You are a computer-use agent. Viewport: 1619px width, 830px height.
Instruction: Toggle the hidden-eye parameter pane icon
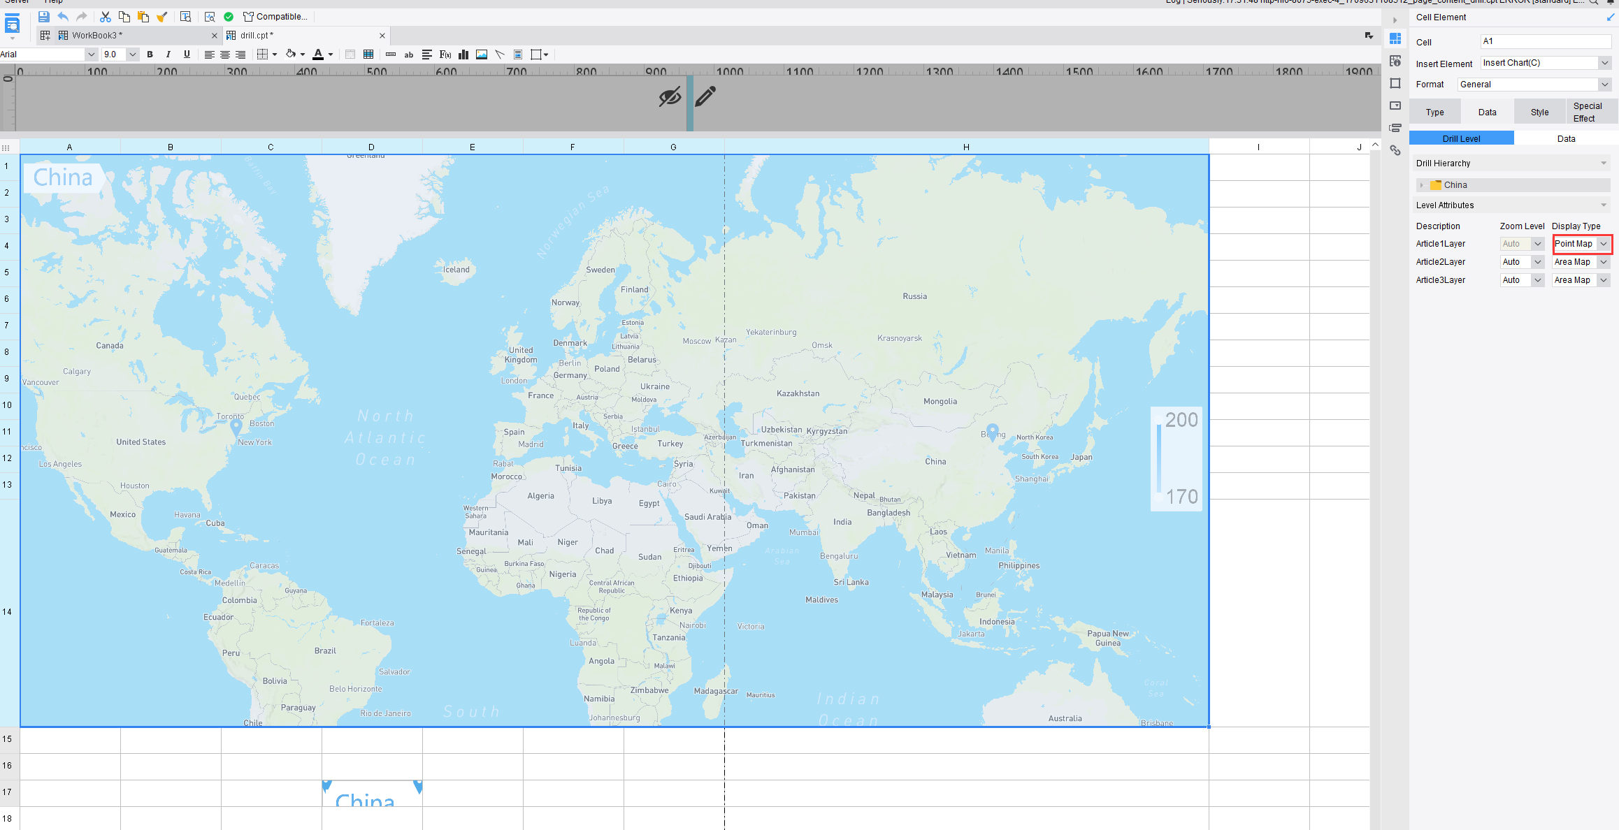[670, 96]
